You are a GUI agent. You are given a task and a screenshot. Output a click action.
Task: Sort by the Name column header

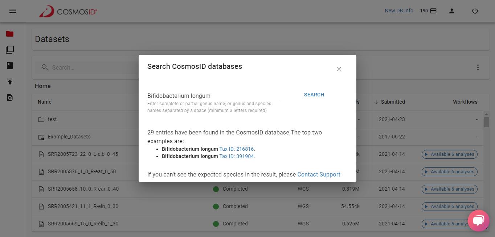(x=45, y=102)
